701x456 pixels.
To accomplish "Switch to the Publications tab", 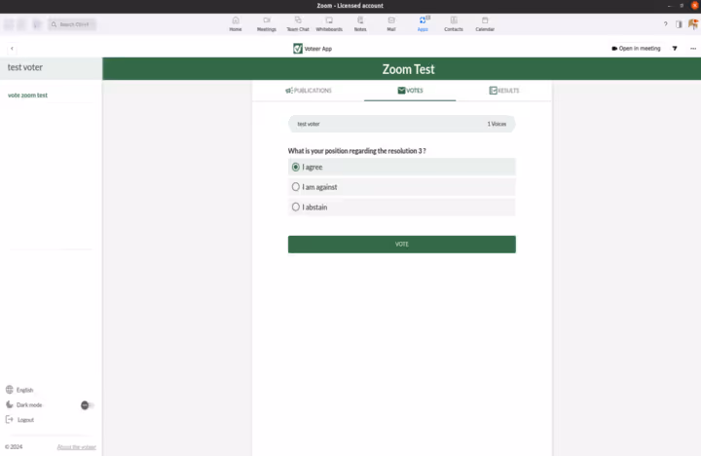I will point(309,91).
